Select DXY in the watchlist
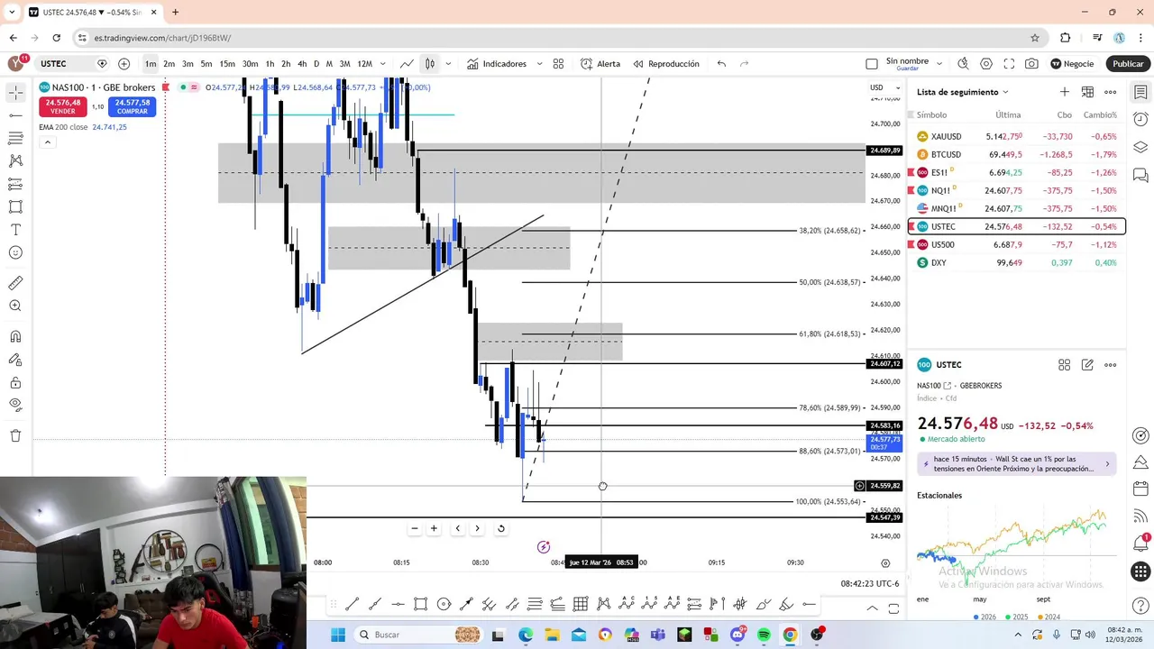 [x=1017, y=262]
